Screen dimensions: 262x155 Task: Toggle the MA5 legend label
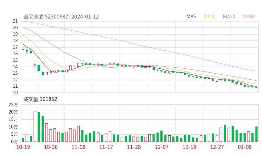(191, 17)
